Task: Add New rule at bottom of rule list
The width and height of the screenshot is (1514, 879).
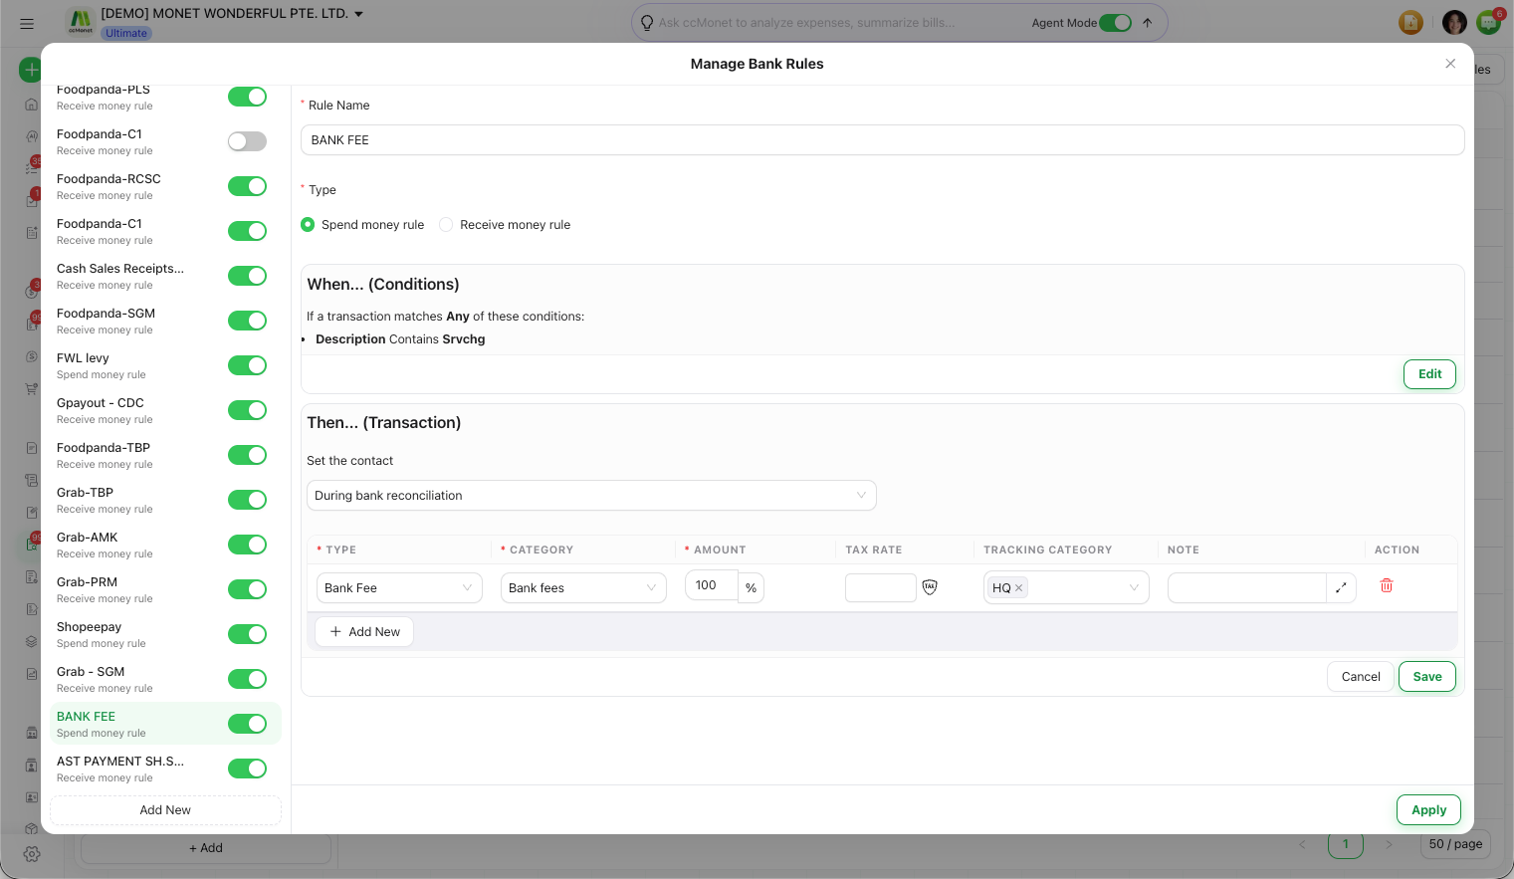Action: pos(165,810)
